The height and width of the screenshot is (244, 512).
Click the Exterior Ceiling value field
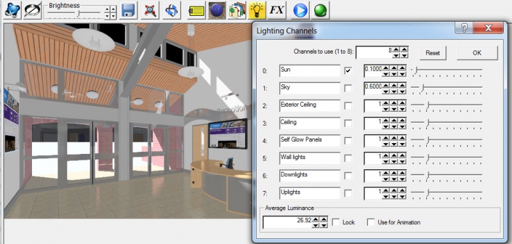[x=373, y=106]
